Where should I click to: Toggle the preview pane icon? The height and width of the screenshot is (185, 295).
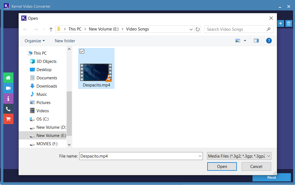click(256, 41)
